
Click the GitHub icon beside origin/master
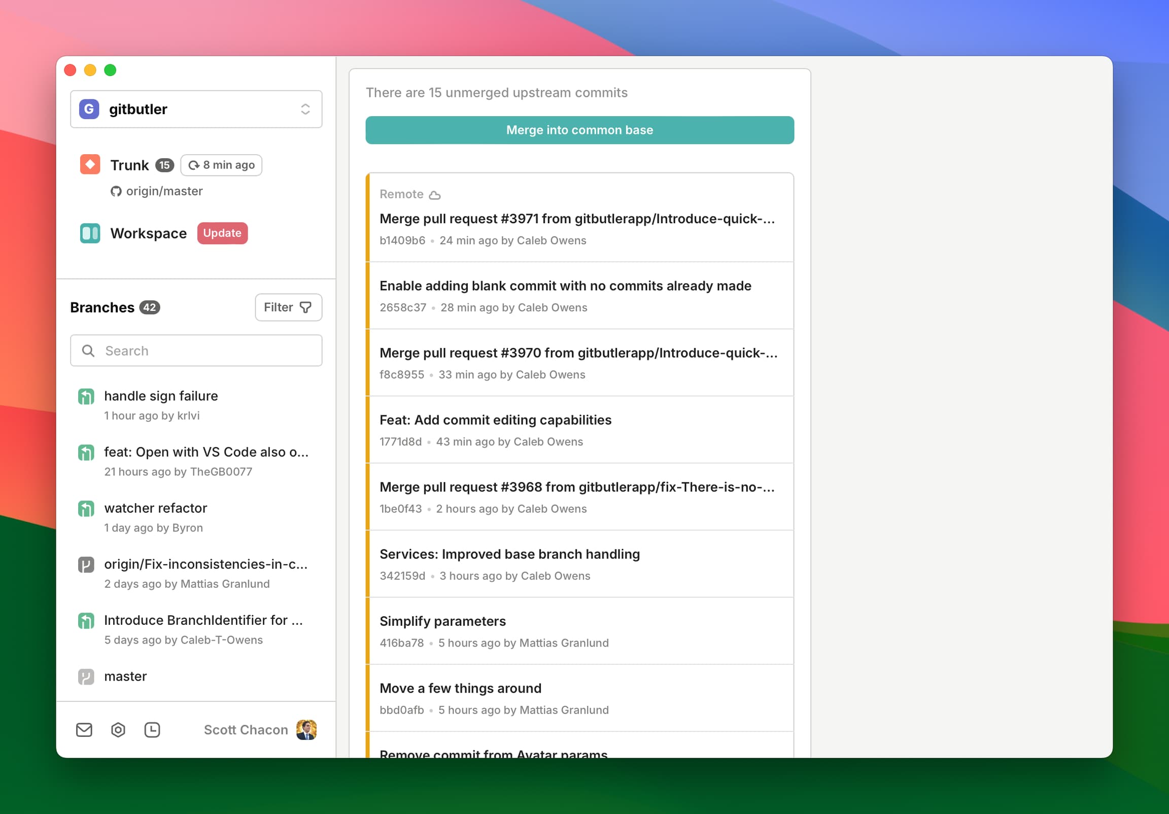[116, 191]
